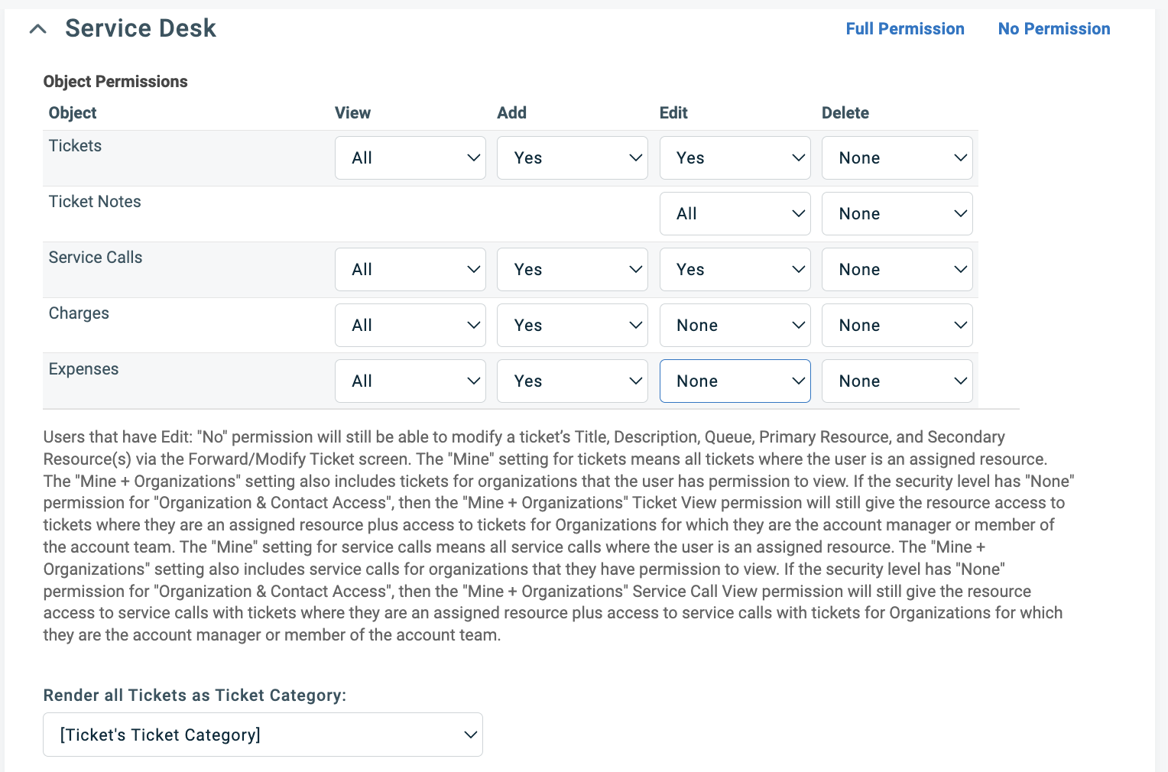Change the Service Calls Edit permission
The image size is (1168, 772).
(x=735, y=269)
